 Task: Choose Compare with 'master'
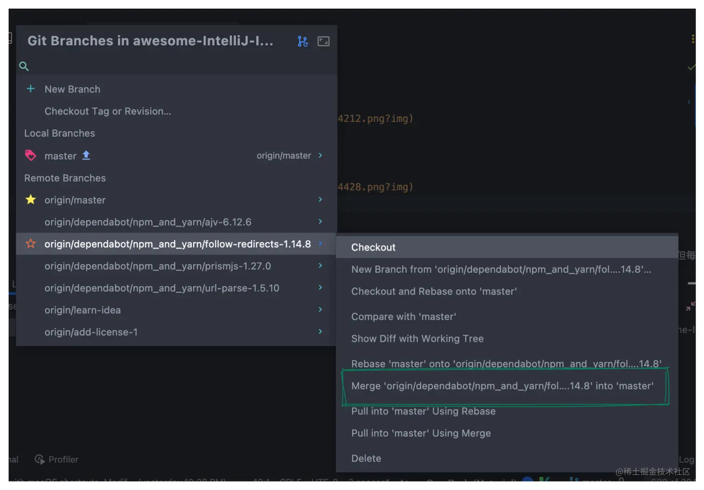(x=507, y=316)
